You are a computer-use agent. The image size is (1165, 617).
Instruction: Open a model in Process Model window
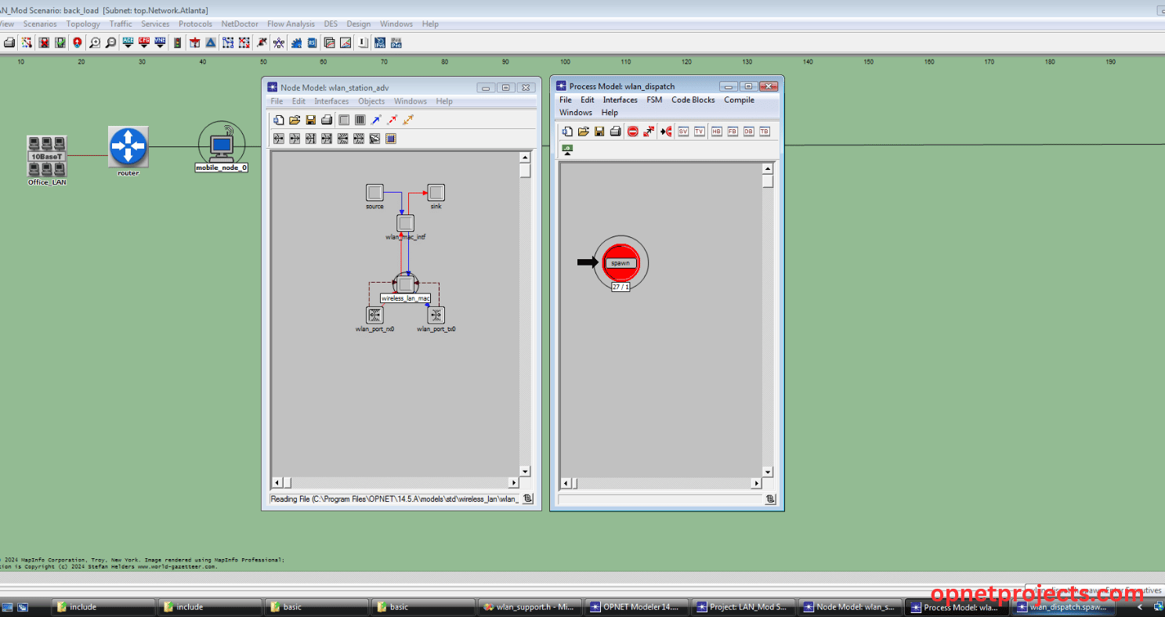[584, 132]
